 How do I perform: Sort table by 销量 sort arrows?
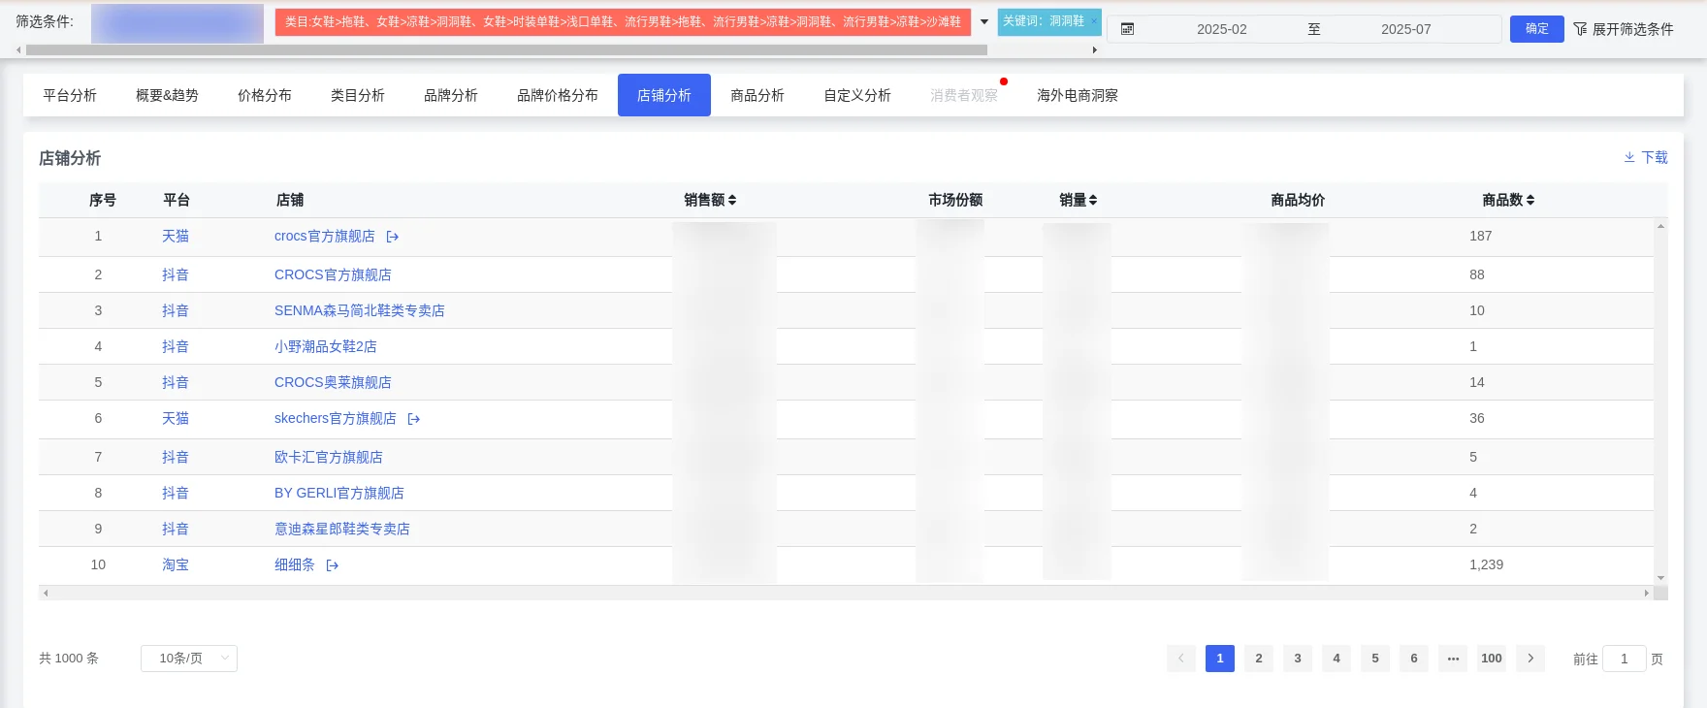[x=1093, y=200]
